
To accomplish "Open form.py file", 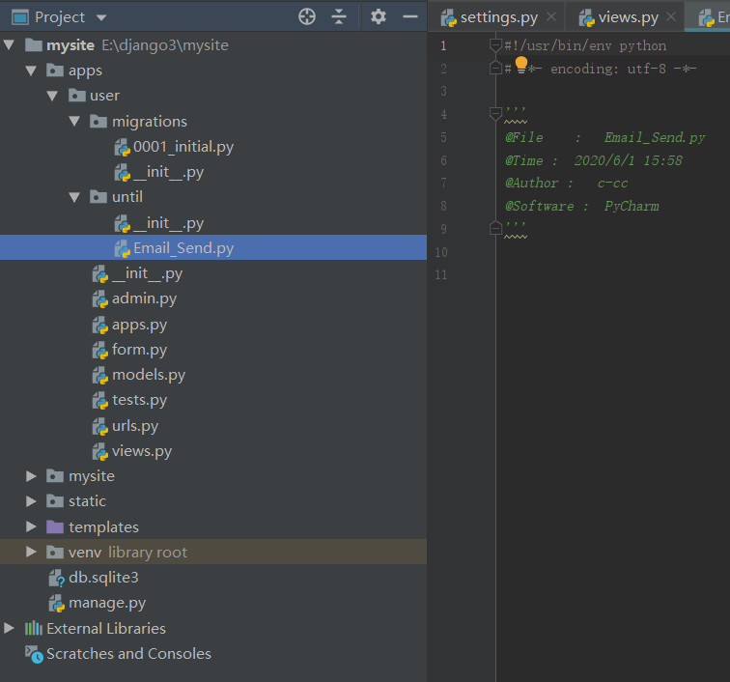I will 139,350.
